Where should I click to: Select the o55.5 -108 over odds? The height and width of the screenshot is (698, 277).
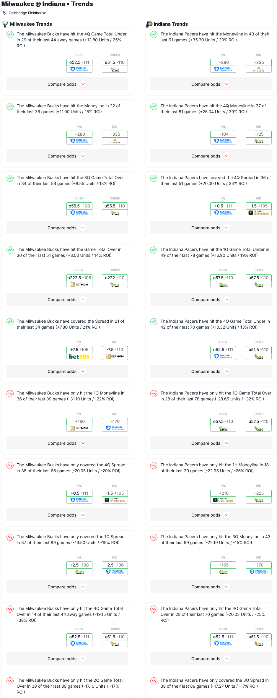[x=79, y=206]
